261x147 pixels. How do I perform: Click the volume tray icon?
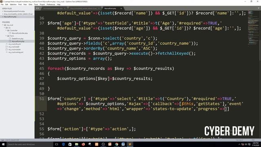(x=246, y=144)
